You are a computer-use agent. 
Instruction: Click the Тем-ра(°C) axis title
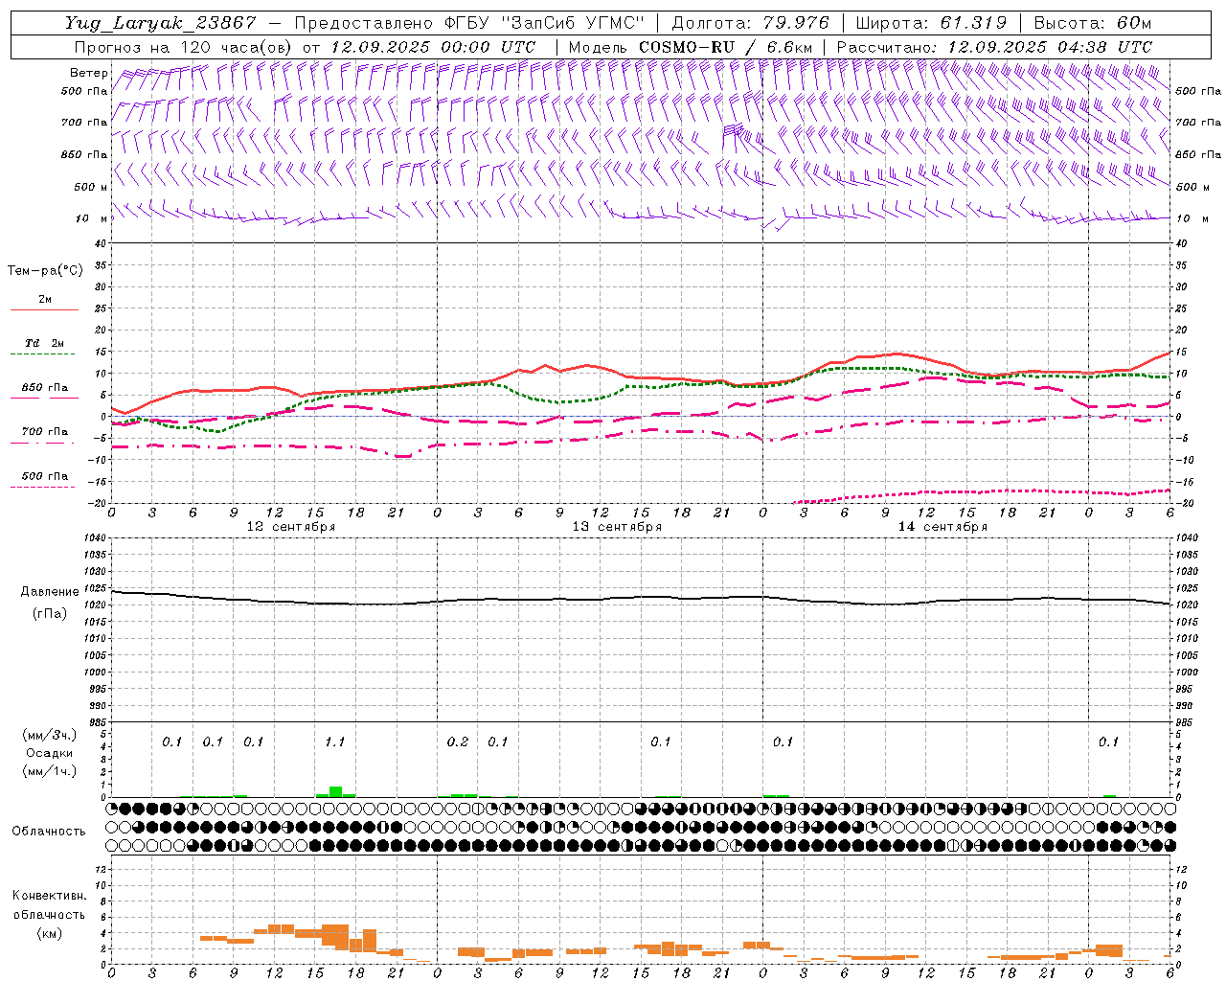(x=45, y=271)
